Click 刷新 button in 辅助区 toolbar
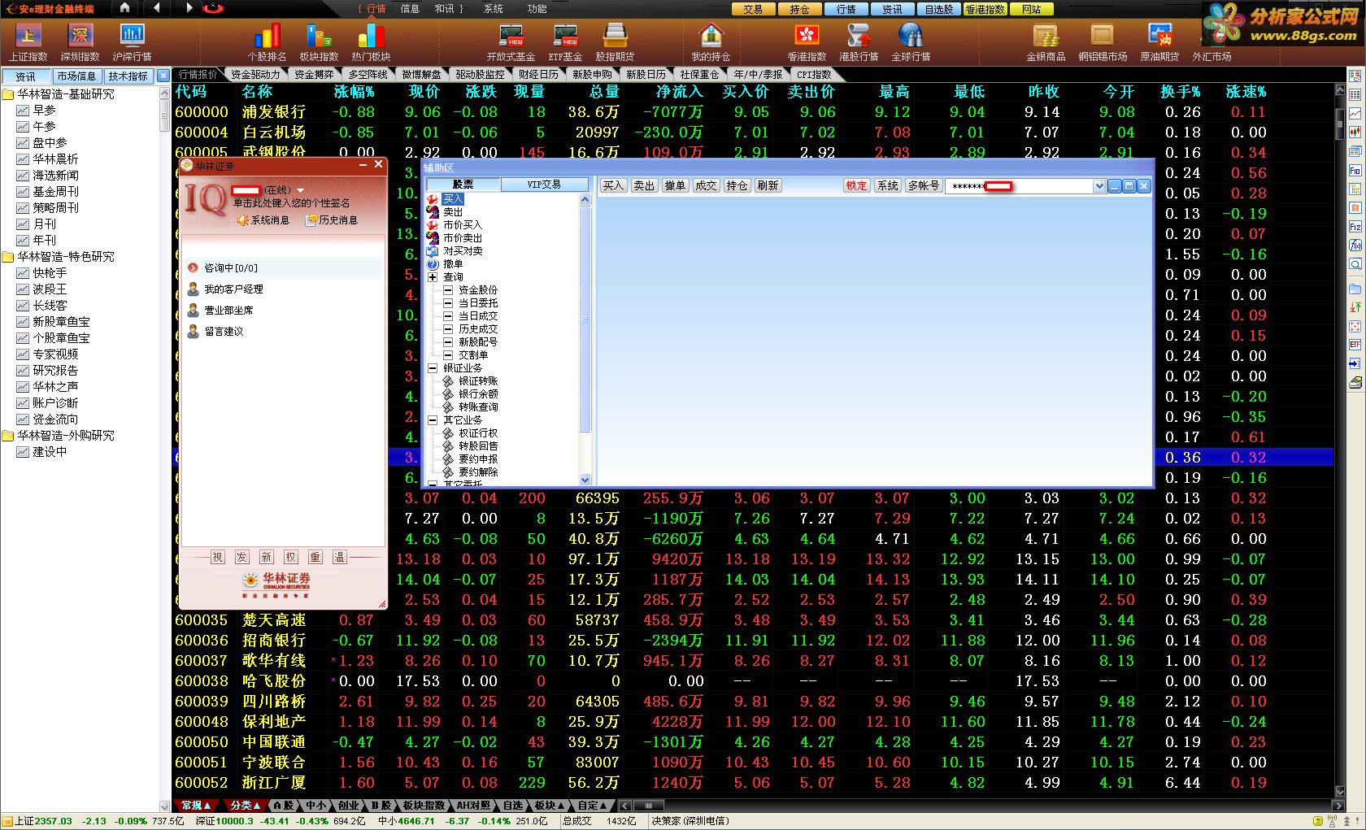 pos(768,186)
